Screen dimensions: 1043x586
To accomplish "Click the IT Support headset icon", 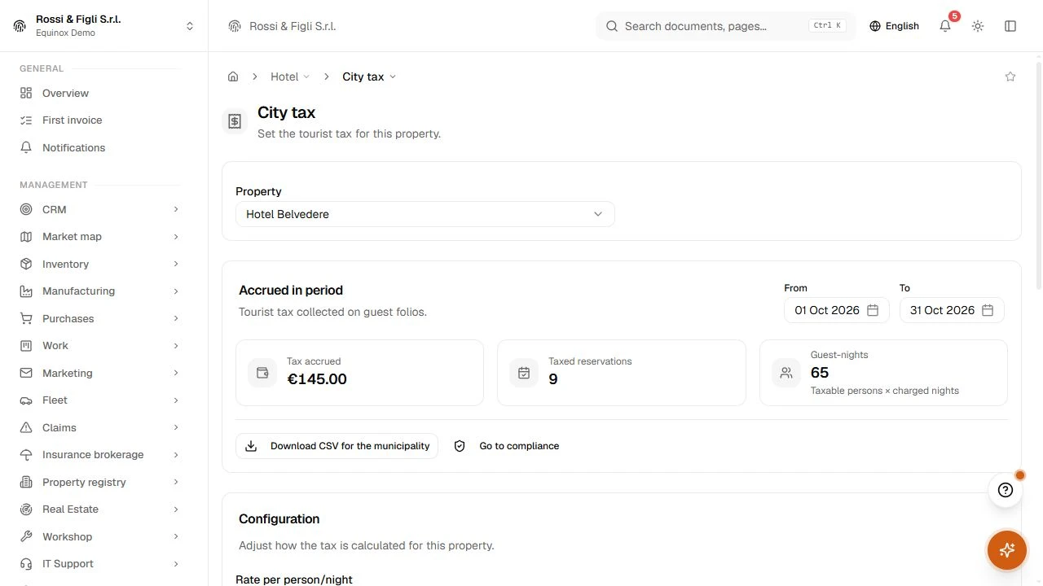I will (x=26, y=564).
